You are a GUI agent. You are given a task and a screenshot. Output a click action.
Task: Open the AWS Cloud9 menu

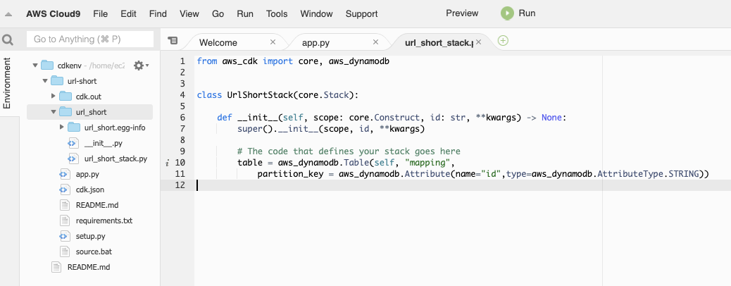[x=53, y=13]
